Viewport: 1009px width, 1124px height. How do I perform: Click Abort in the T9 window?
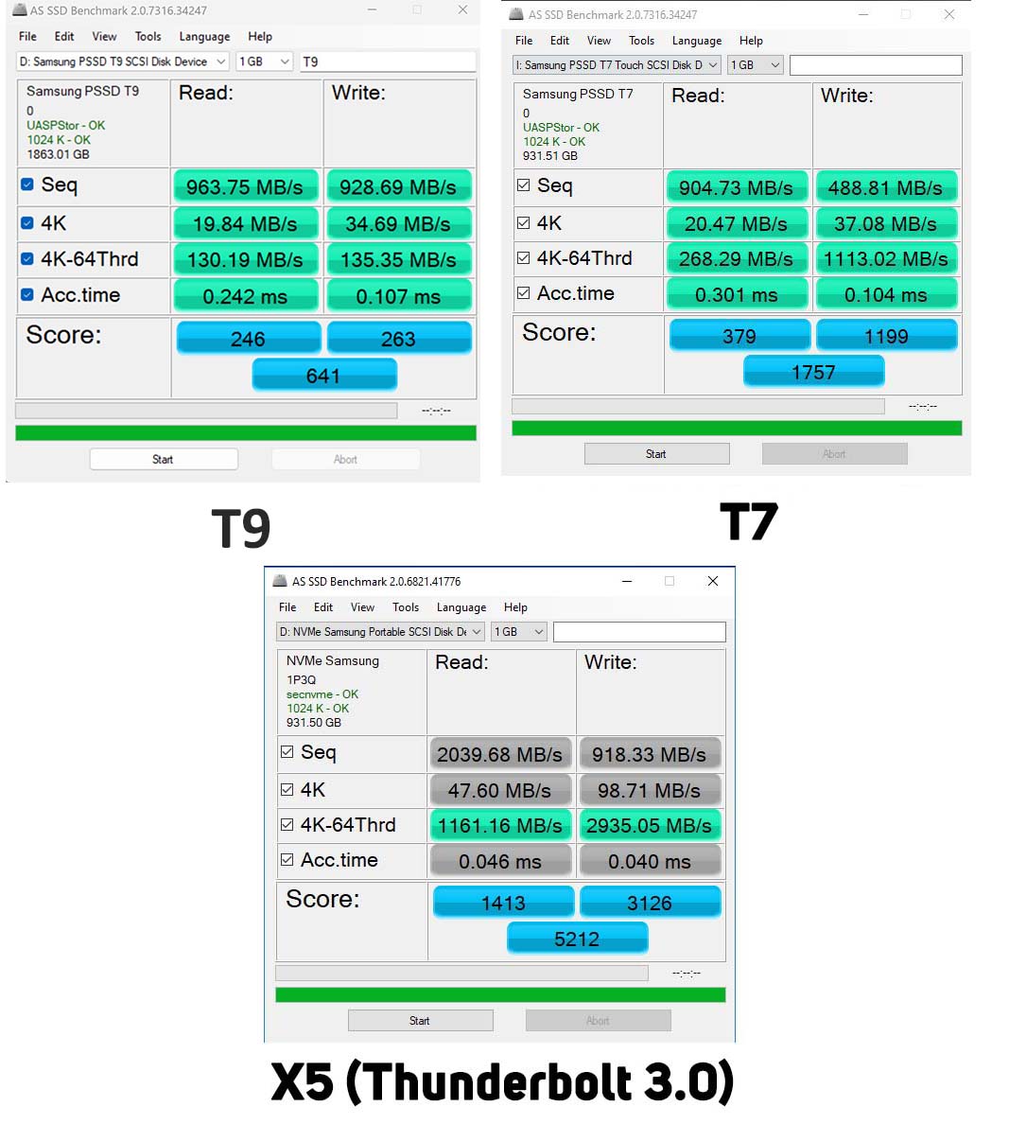click(345, 460)
